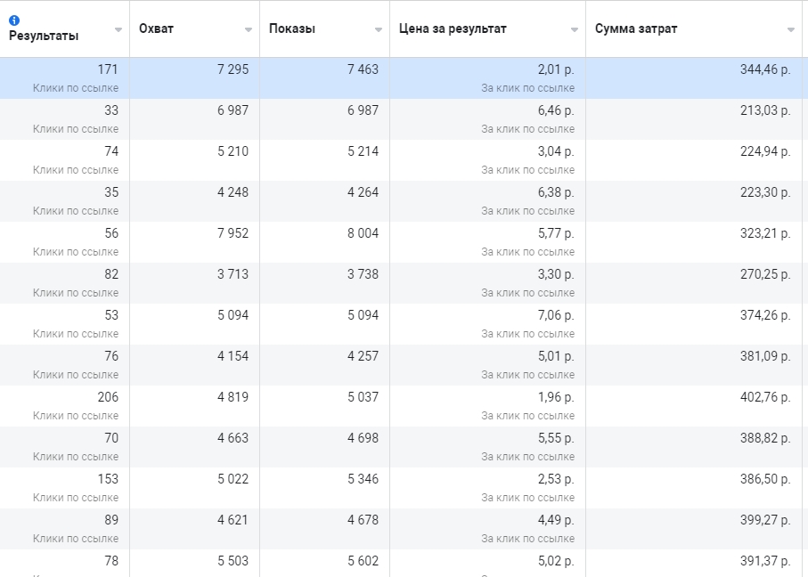Image resolution: width=808 pixels, height=577 pixels.
Task: Open the Охват column dropdown arrow
Action: pos(249,30)
